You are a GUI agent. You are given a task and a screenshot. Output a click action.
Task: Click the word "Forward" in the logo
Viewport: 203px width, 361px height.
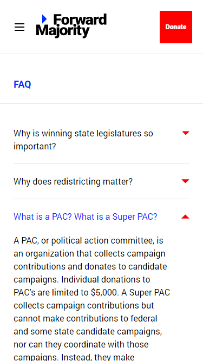click(80, 19)
